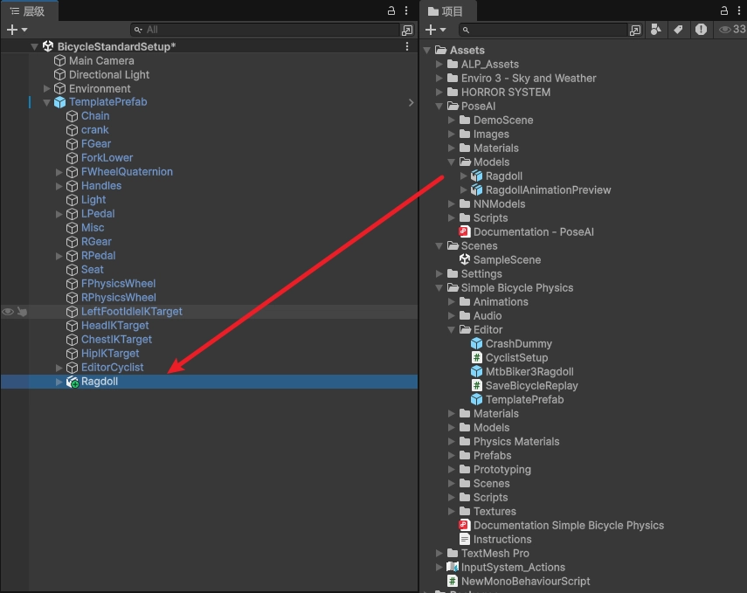Open the Project create plus dropdown

point(436,30)
